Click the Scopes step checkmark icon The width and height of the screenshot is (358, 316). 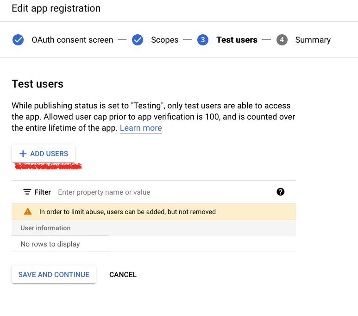click(x=138, y=40)
